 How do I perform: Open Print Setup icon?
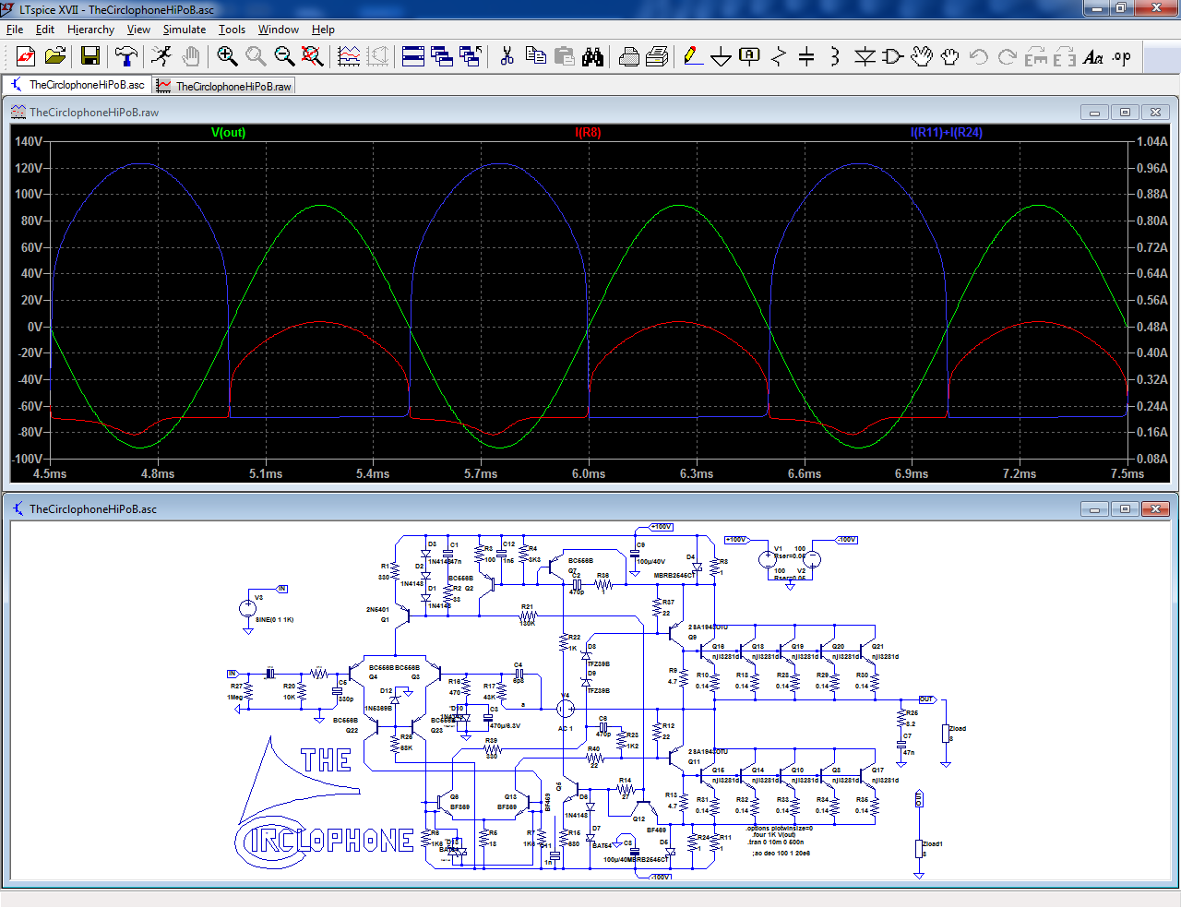[x=658, y=57]
